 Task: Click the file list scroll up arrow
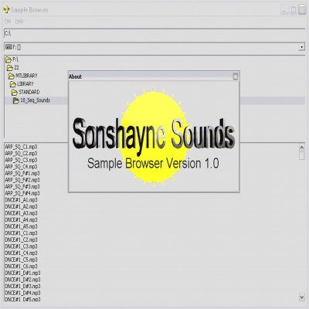(302, 147)
